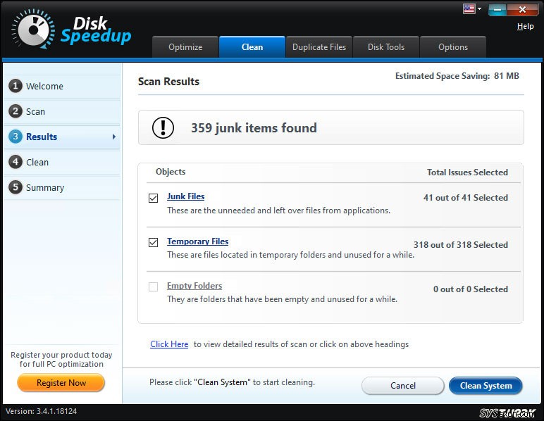Viewport: 544px width, 421px height.
Task: Click the 'Scan Results' heading
Action: pos(168,82)
